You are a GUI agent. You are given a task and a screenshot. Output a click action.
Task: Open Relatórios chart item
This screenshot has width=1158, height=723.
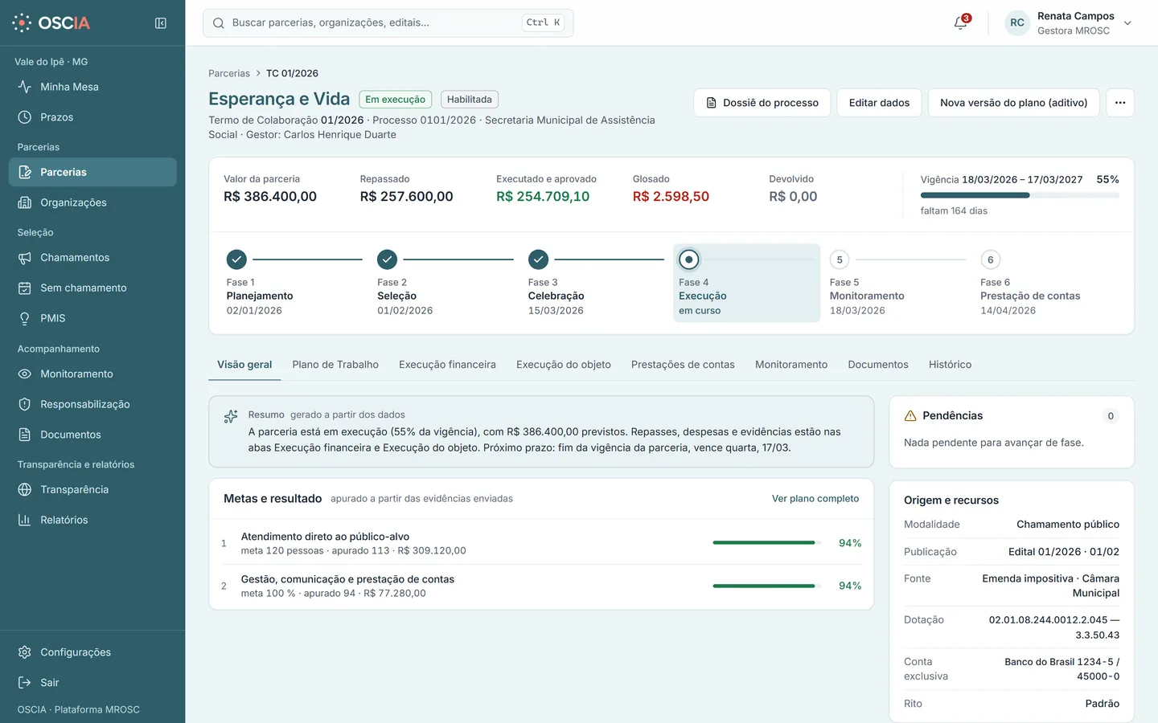click(92, 521)
